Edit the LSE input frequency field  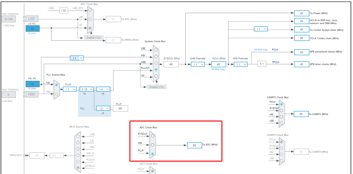9,19
